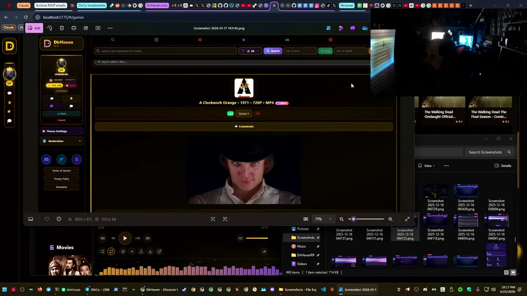Open File Explorer see more ellipsis menu
The width and height of the screenshot is (527, 296).
[446, 166]
